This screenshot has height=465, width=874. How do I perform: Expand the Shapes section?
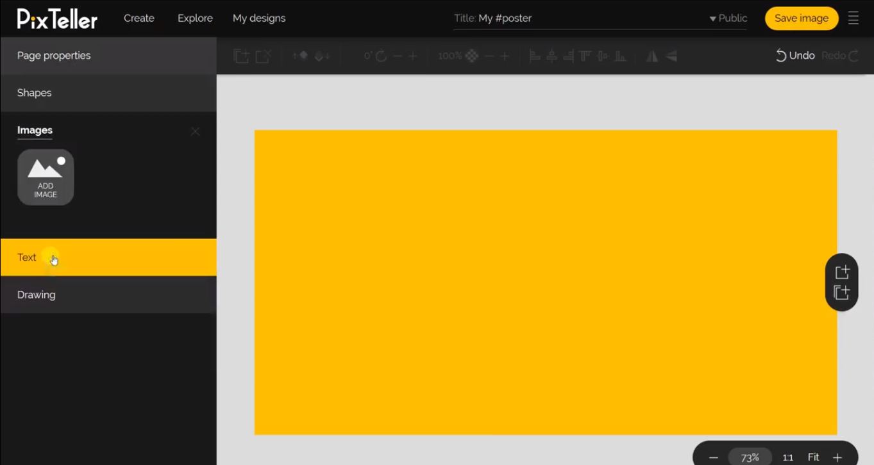point(35,93)
